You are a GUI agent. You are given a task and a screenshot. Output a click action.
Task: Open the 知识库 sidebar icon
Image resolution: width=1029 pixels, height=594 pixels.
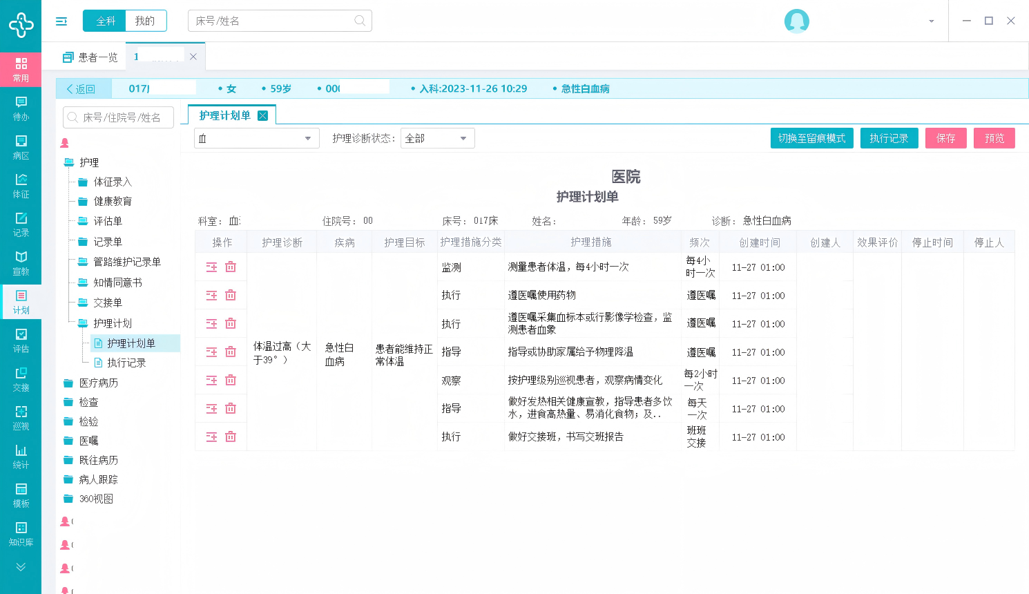click(x=21, y=534)
